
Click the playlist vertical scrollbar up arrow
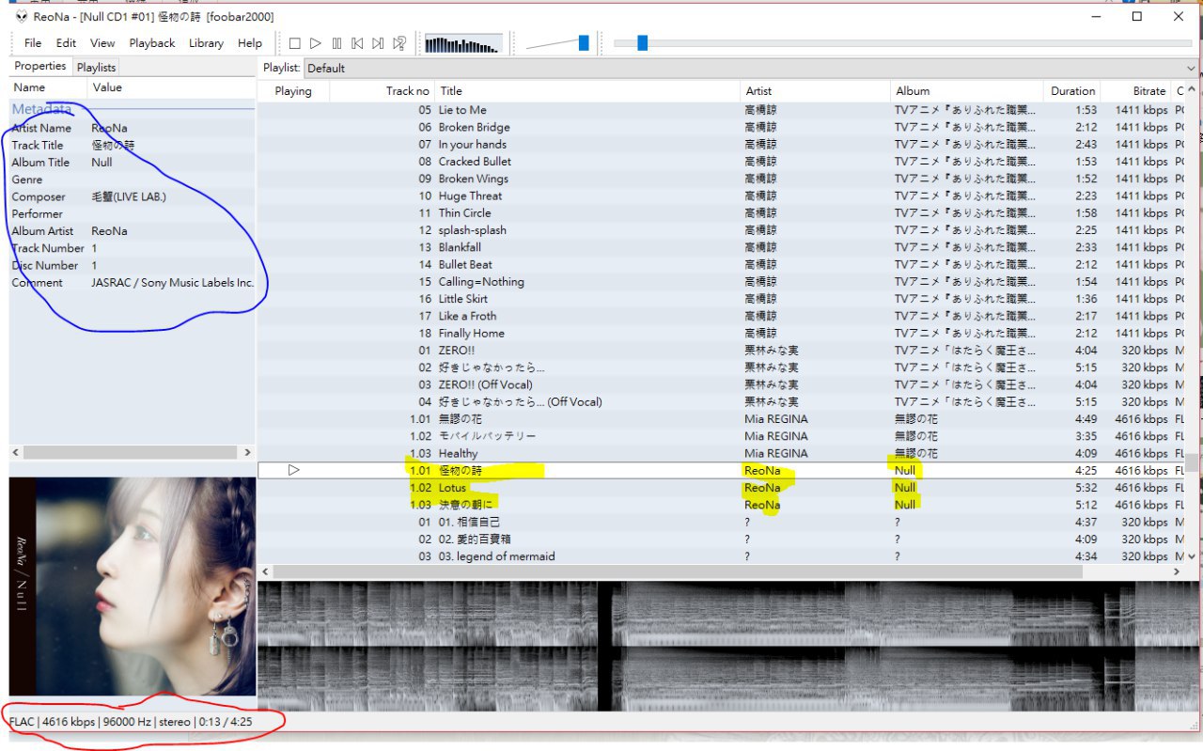[1193, 90]
